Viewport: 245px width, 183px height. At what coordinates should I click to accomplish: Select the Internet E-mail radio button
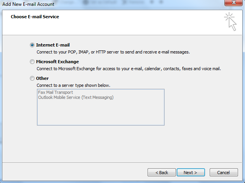(x=32, y=45)
